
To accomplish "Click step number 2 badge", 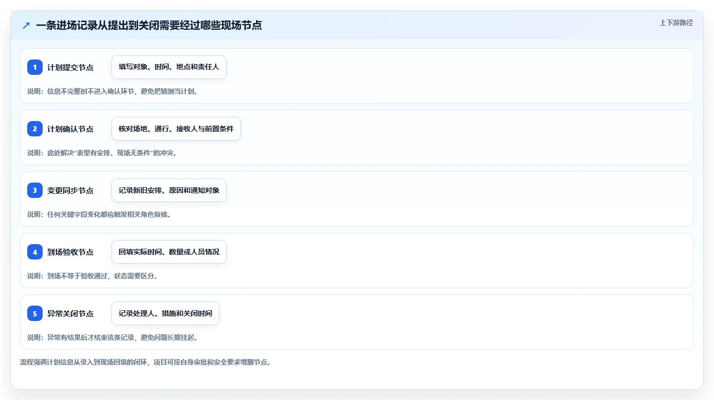I will coord(35,129).
